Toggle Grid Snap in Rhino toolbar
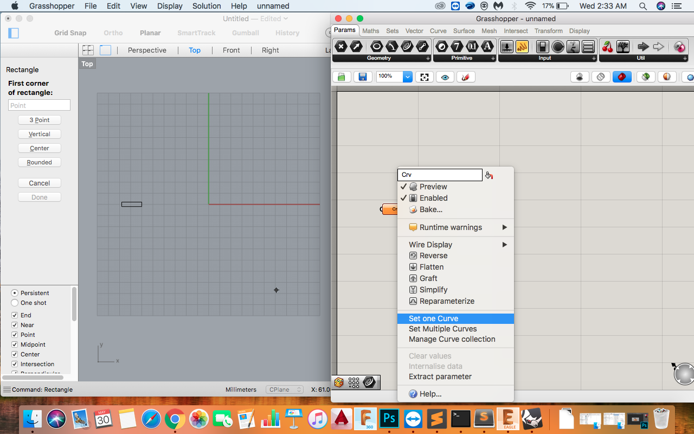This screenshot has width=694, height=434. 70,33
